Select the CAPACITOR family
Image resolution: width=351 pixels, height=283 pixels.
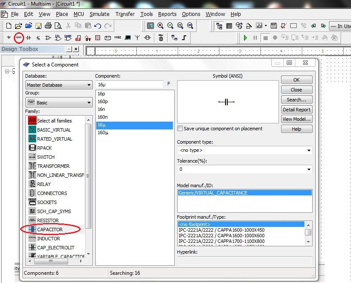(50, 230)
